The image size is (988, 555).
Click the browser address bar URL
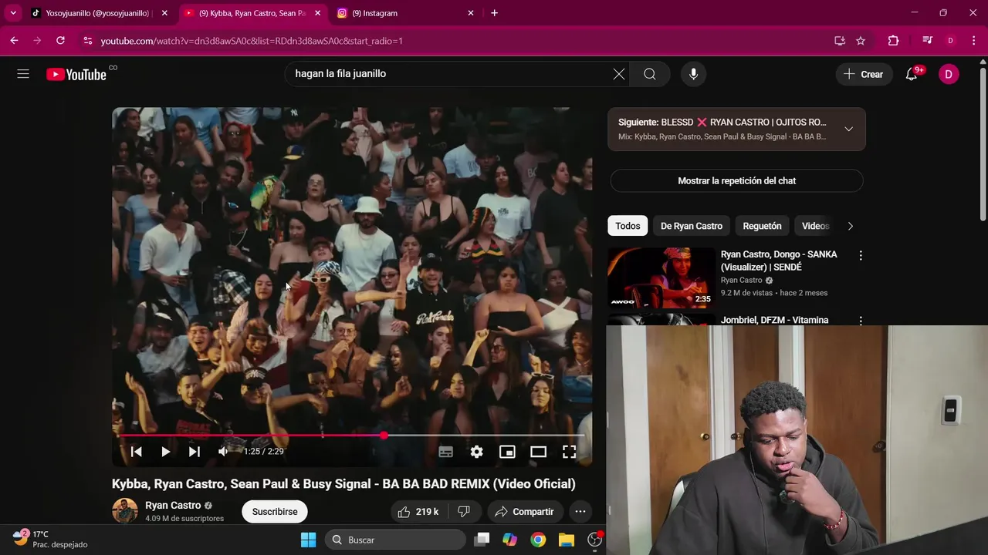[252, 41]
